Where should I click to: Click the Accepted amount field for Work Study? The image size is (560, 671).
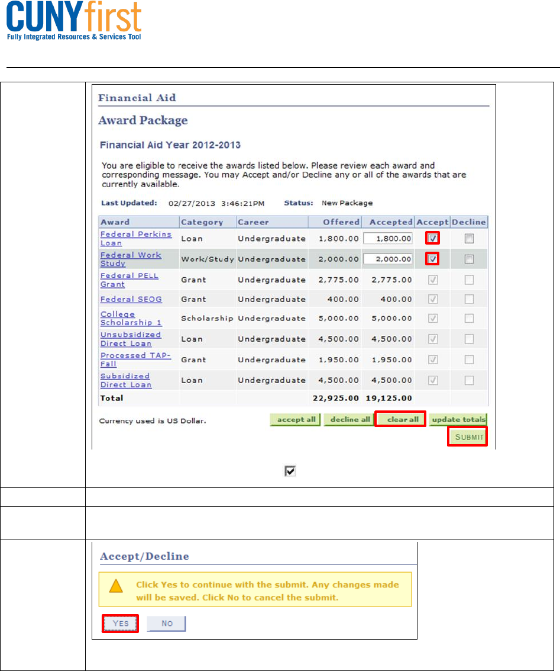pos(388,259)
